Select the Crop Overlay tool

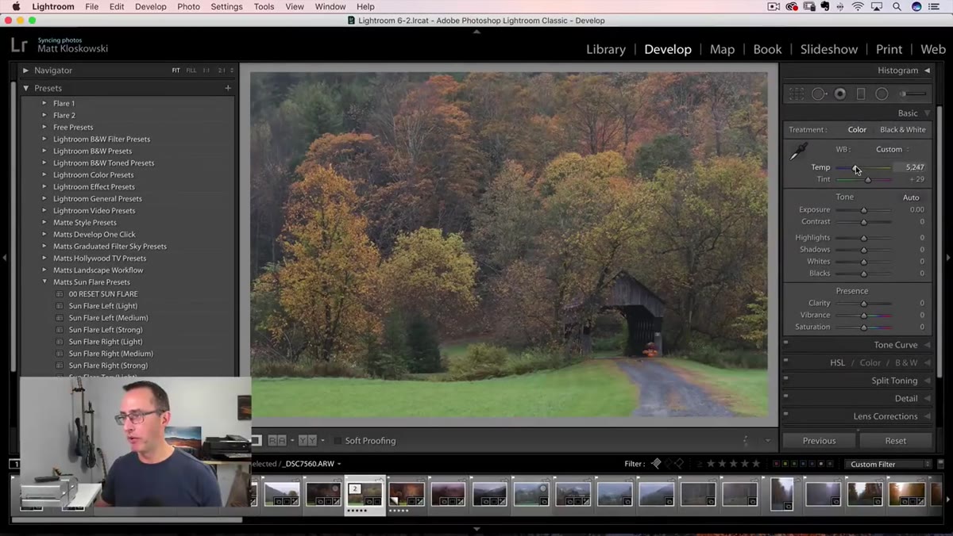pyautogui.click(x=797, y=94)
